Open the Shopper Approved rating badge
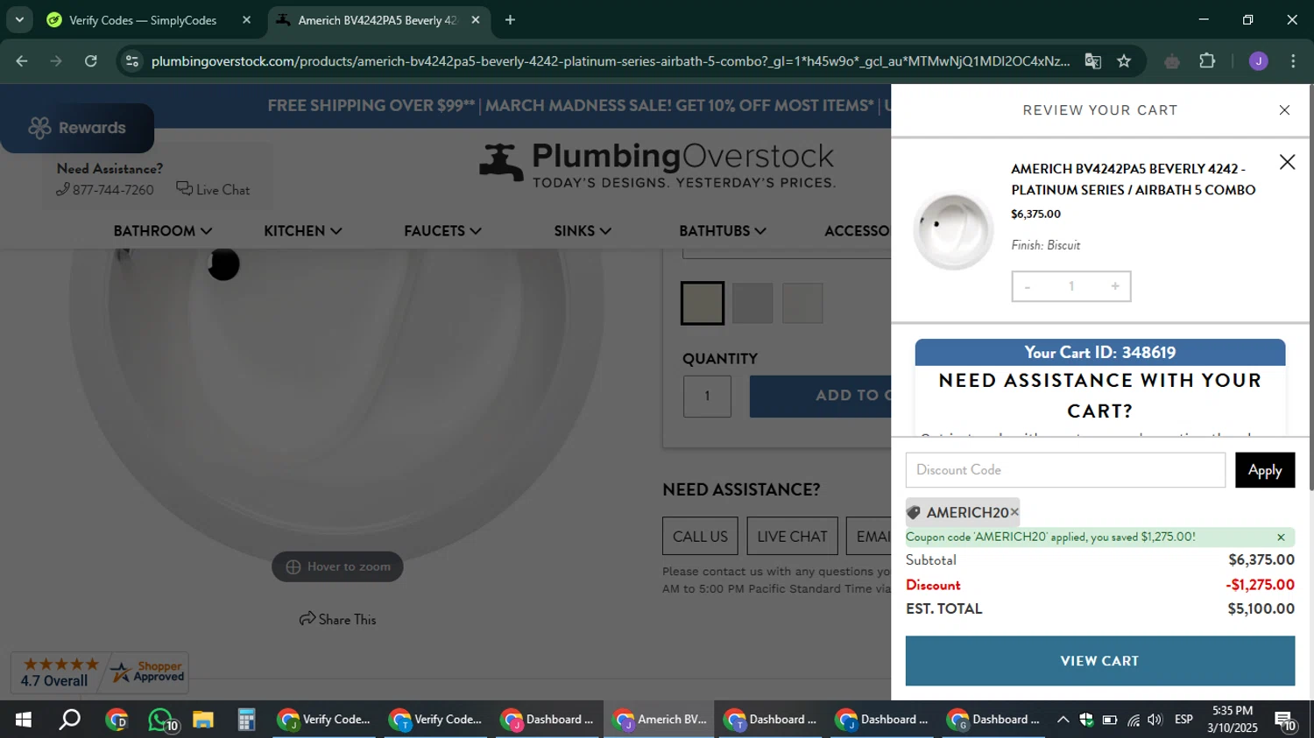 [100, 672]
